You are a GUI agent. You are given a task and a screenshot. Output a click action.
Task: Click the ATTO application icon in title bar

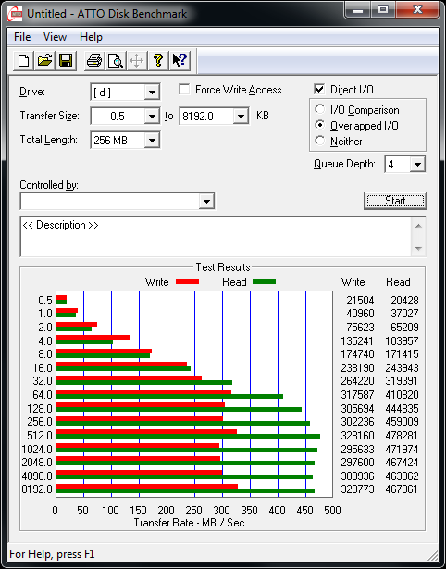[15, 14]
